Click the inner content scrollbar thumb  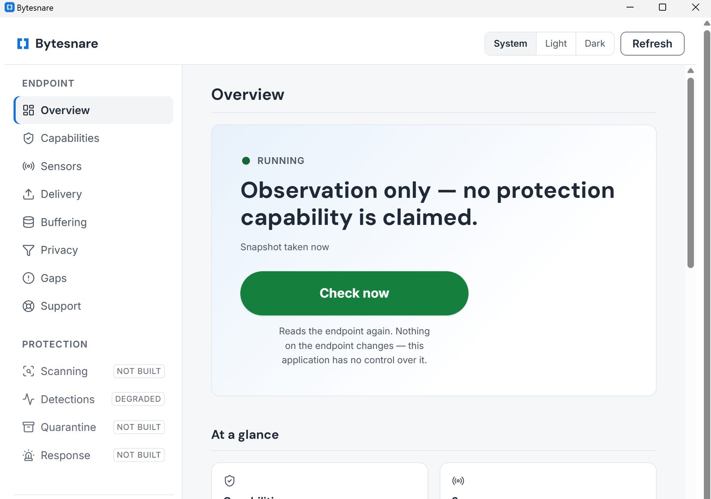691,173
